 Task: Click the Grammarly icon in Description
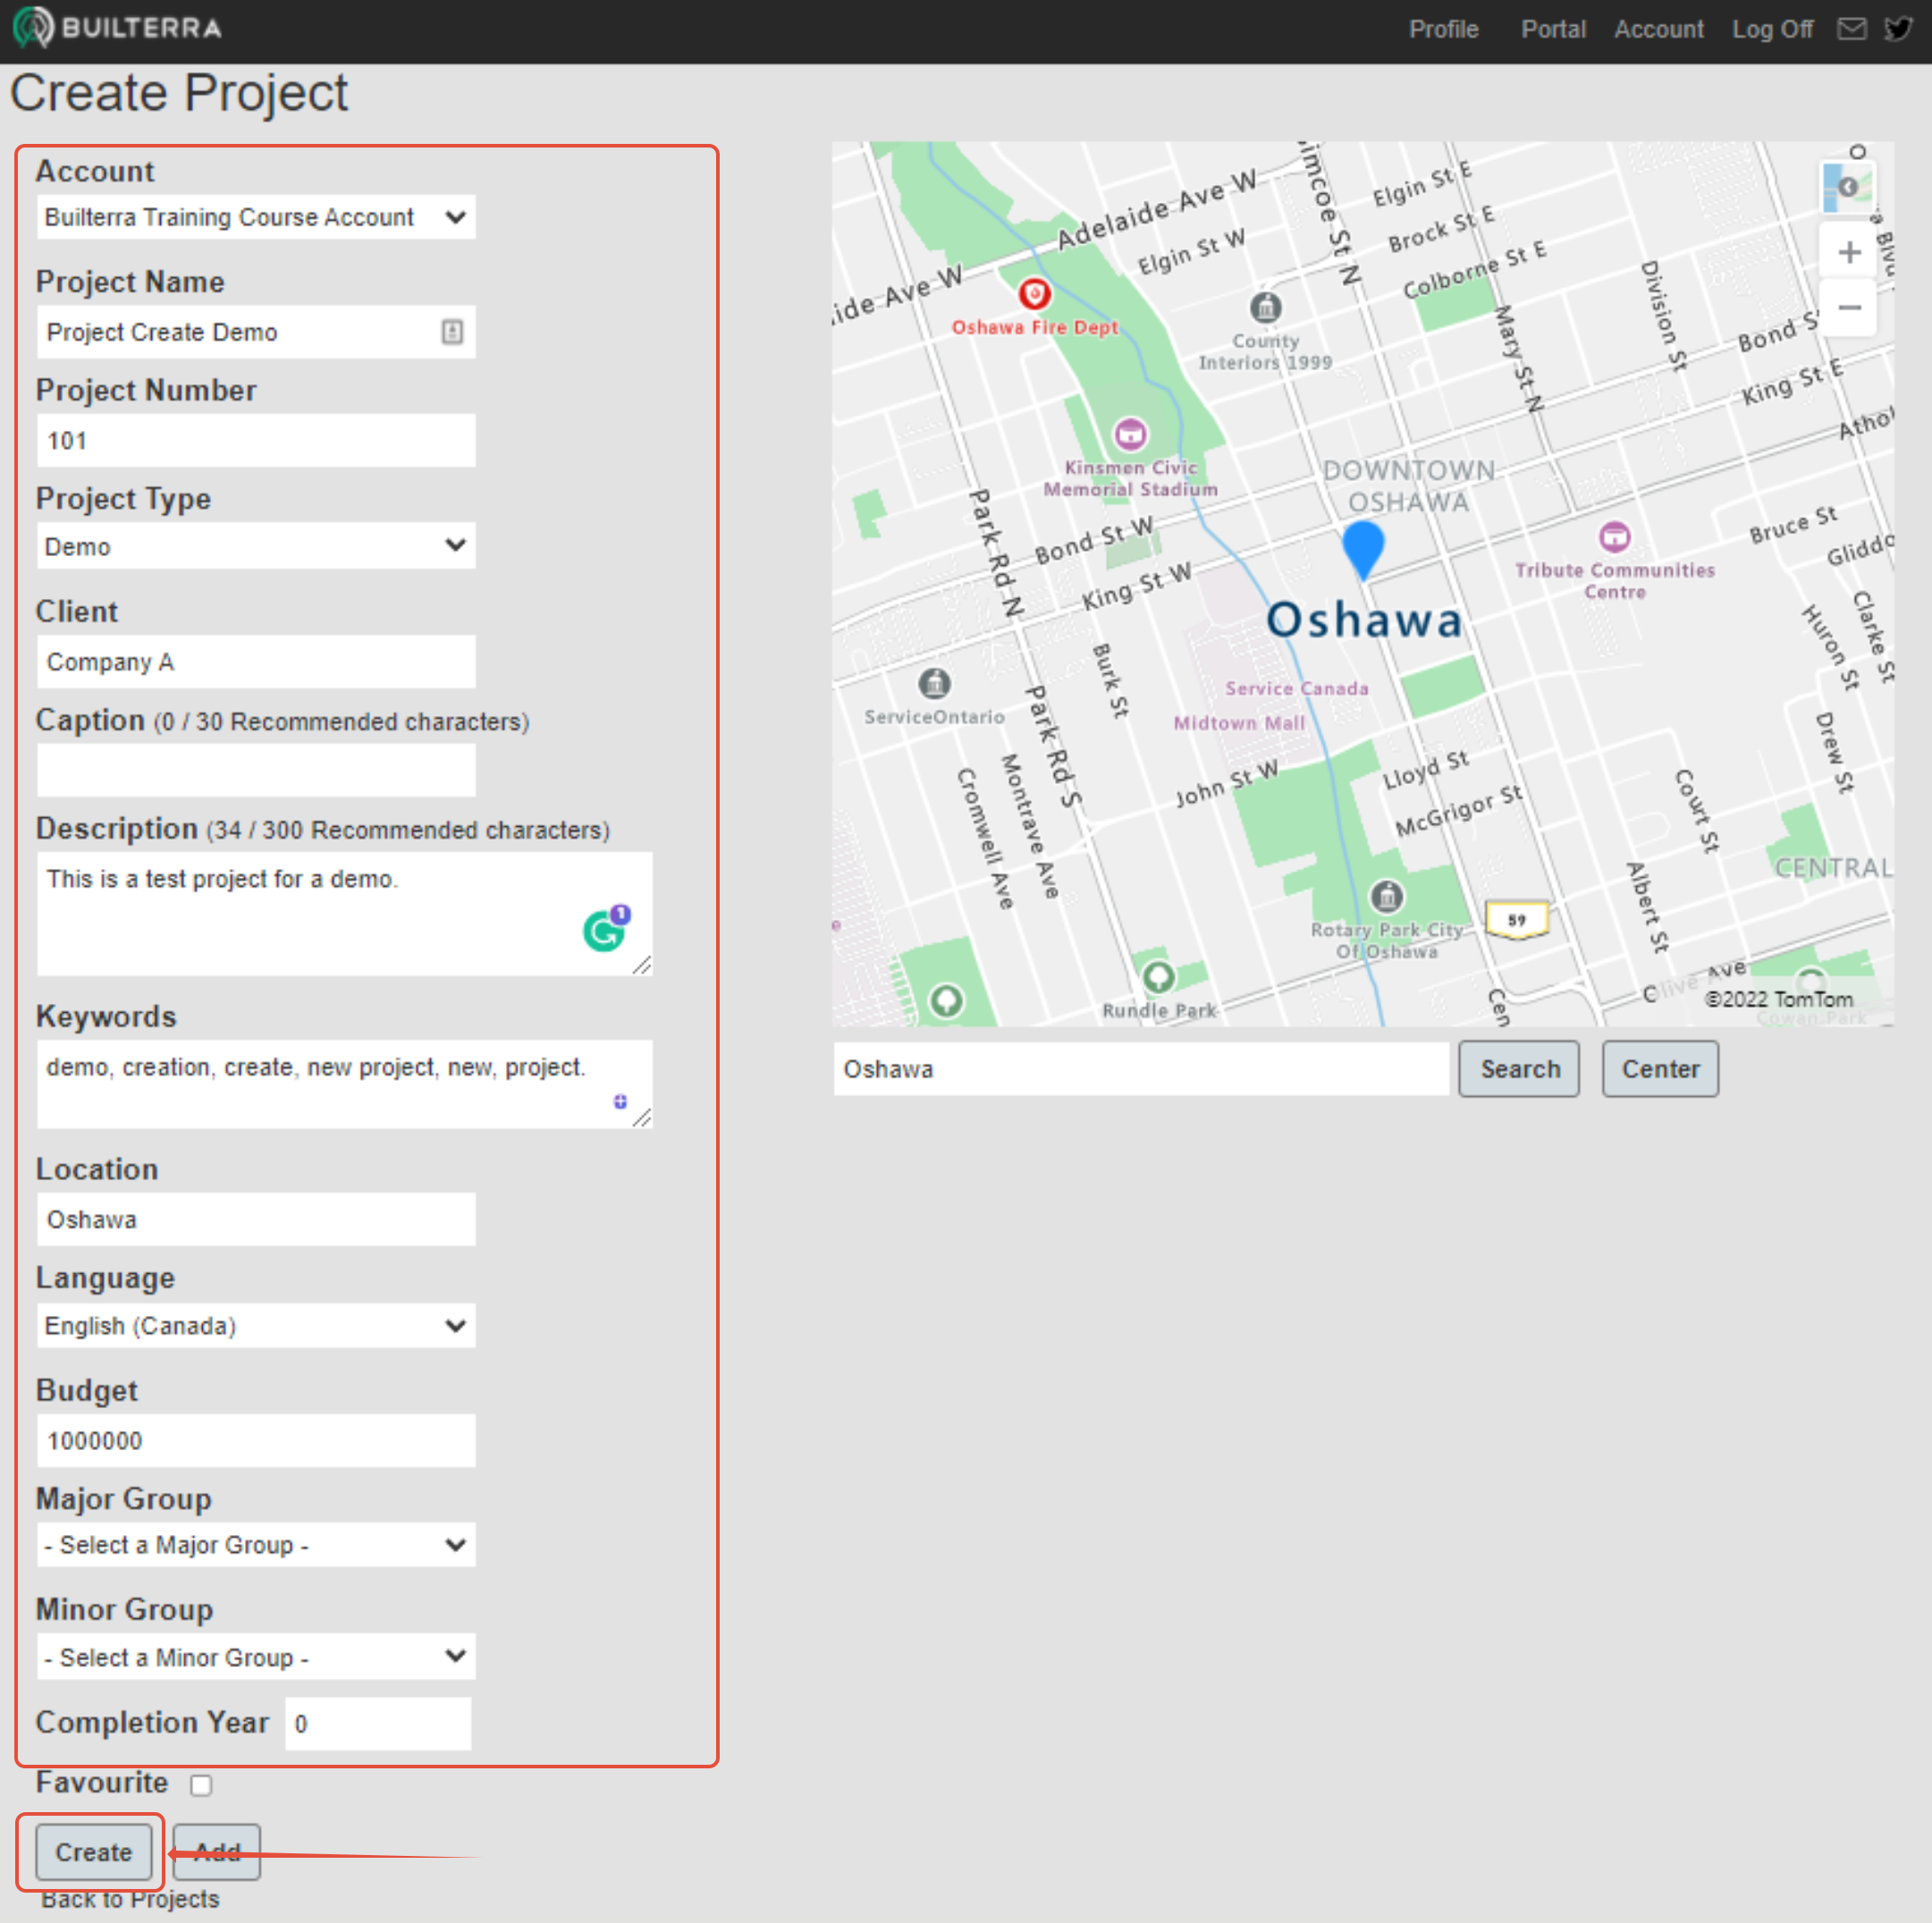pos(603,931)
